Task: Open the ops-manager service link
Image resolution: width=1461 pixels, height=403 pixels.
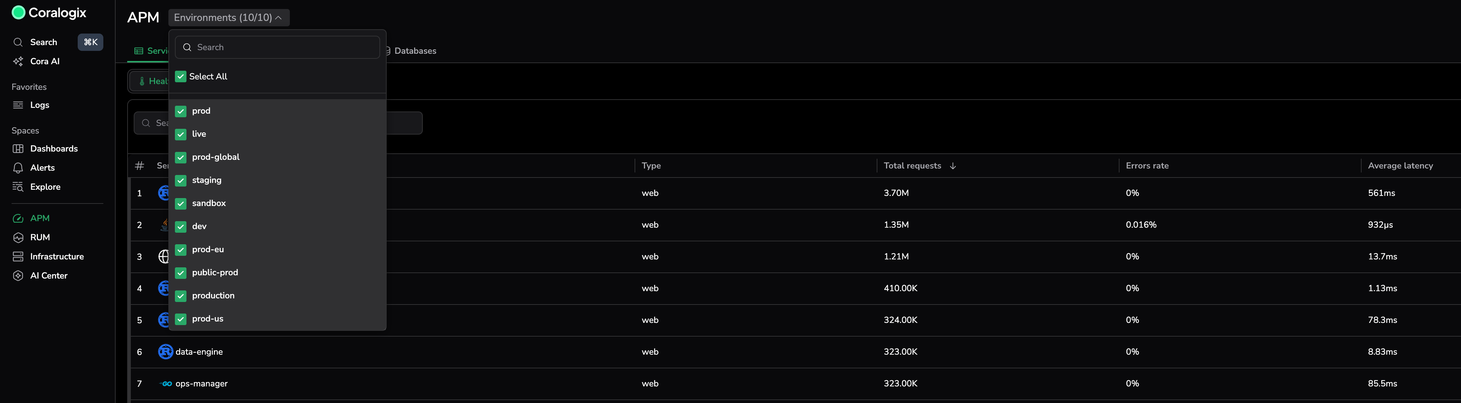Action: point(201,384)
